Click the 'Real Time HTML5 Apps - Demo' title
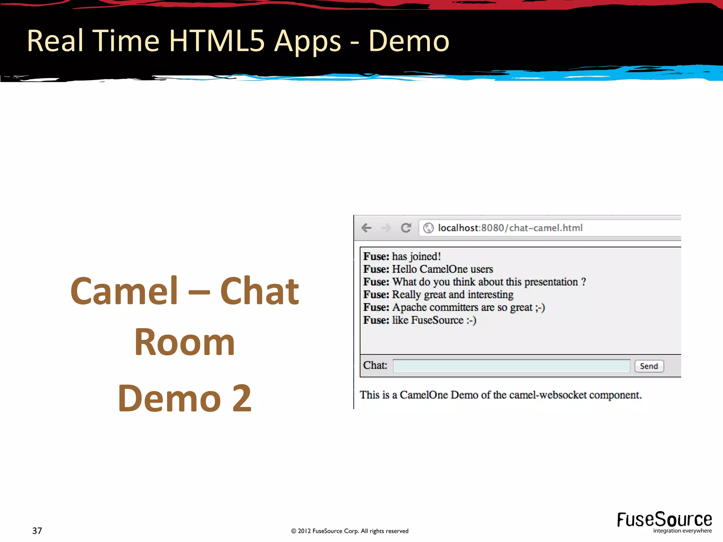 tap(238, 41)
